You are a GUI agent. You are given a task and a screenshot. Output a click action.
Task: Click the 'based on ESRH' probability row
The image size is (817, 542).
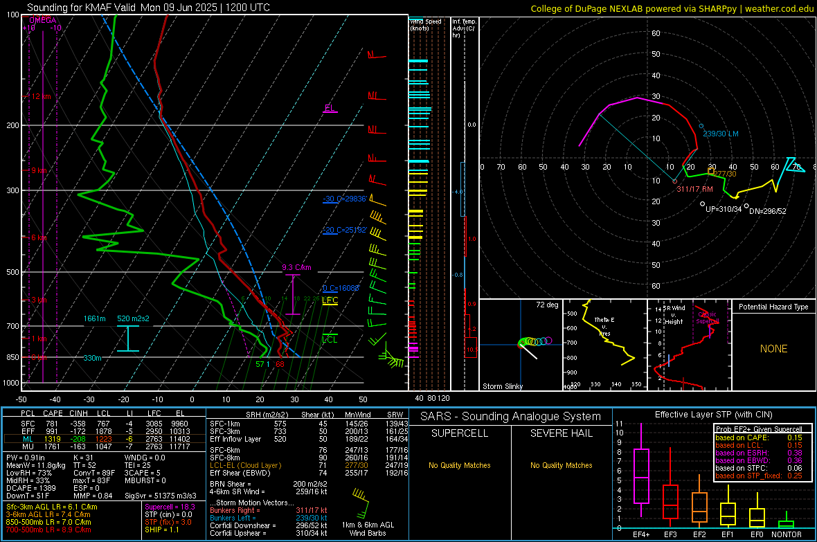click(x=759, y=453)
